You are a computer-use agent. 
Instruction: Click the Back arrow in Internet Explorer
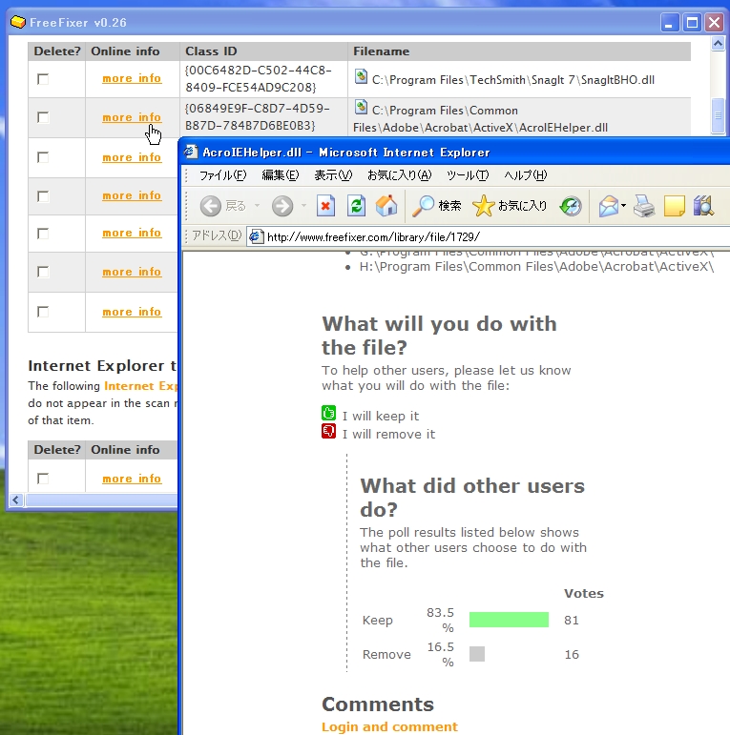211,206
